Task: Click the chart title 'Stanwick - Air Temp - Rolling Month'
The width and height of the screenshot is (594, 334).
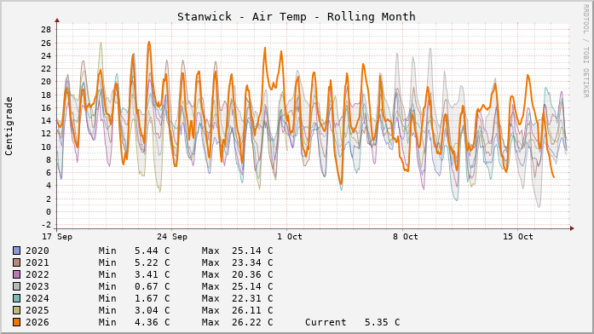Action: [297, 17]
